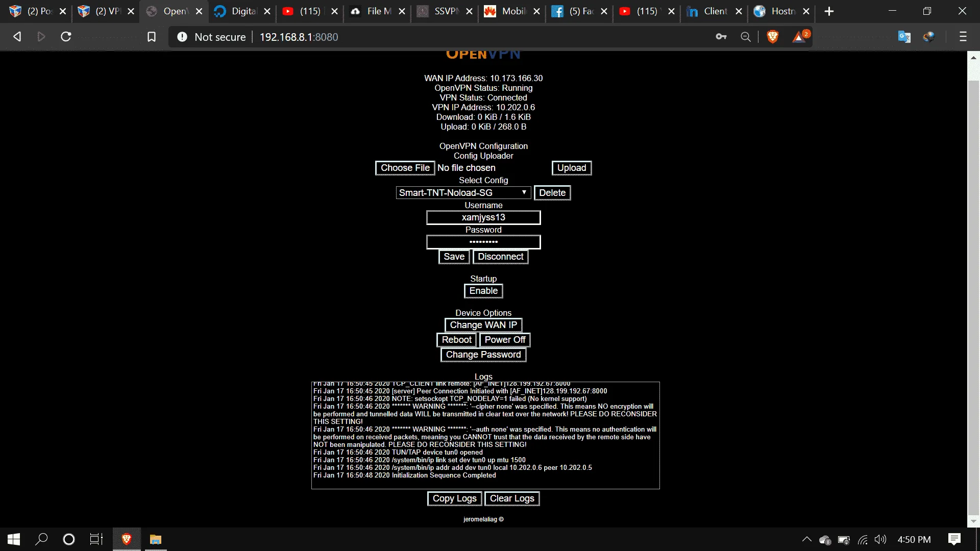Reload the page with the refresh icon
The width and height of the screenshot is (980, 551).
click(x=66, y=37)
